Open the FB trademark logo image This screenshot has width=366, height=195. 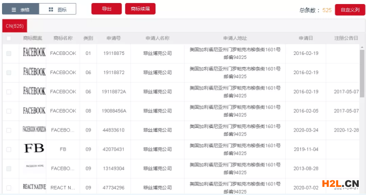(34, 148)
